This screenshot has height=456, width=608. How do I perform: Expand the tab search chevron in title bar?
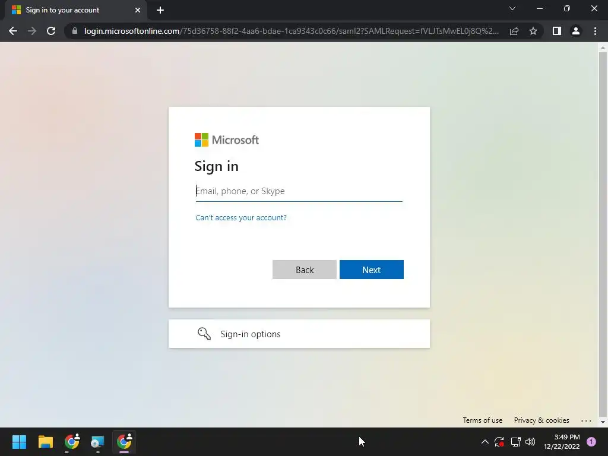coord(512,8)
